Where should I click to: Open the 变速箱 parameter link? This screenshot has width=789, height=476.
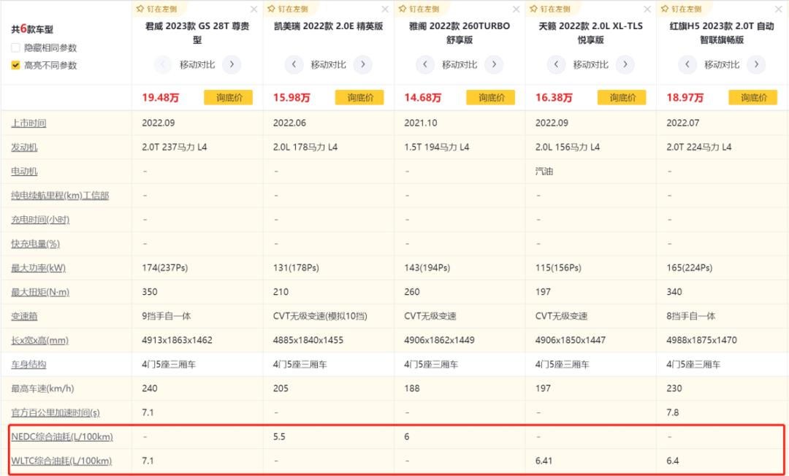(24, 316)
